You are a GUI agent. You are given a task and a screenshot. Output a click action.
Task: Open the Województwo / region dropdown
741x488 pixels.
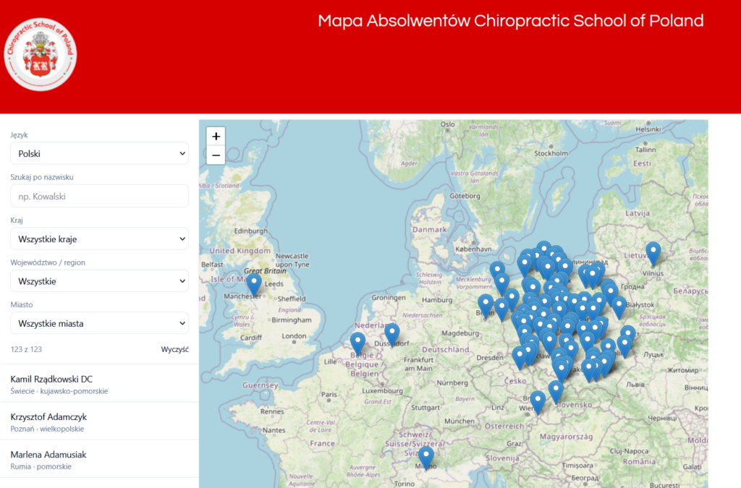pyautogui.click(x=99, y=281)
